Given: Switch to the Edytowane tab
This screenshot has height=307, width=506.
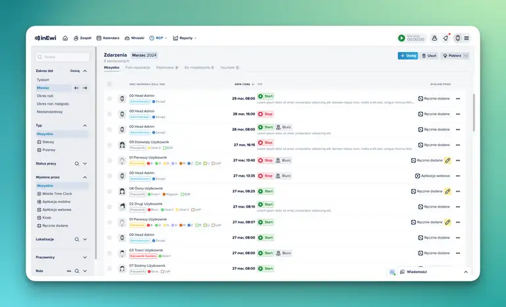Looking at the screenshot, I should pyautogui.click(x=167, y=67).
